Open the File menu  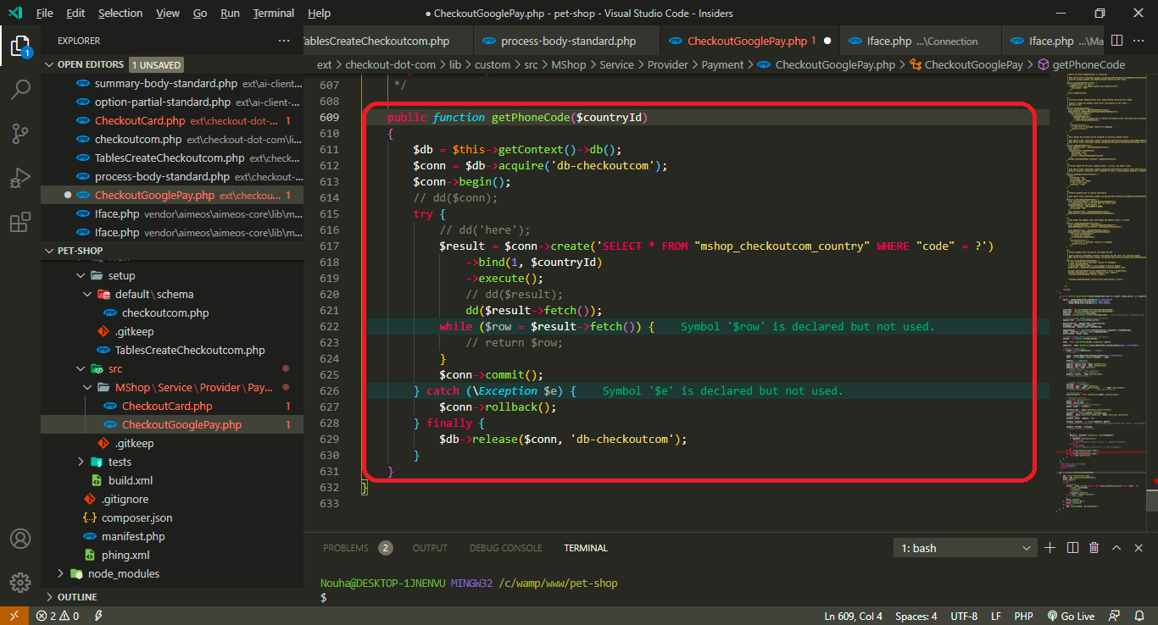[45, 13]
